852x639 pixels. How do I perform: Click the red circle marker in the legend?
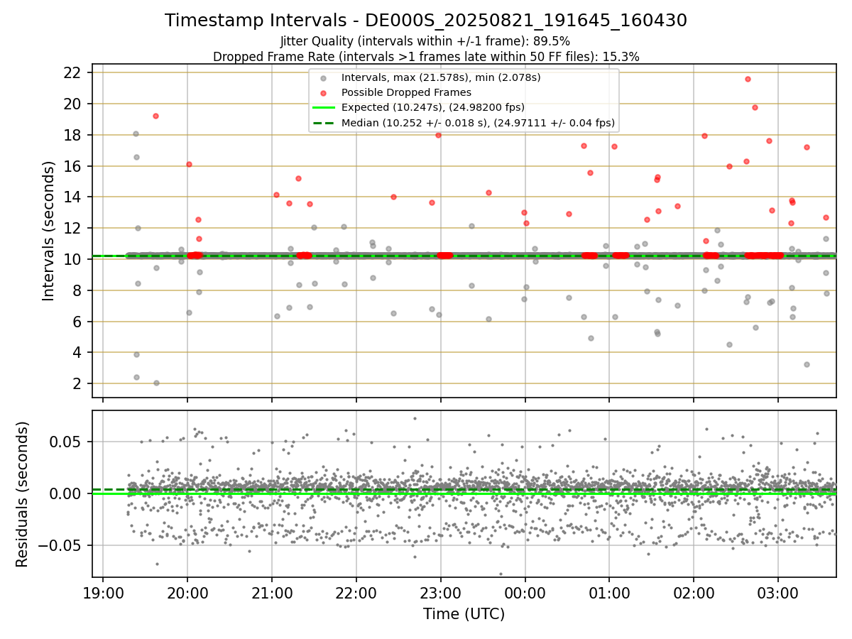coord(323,93)
